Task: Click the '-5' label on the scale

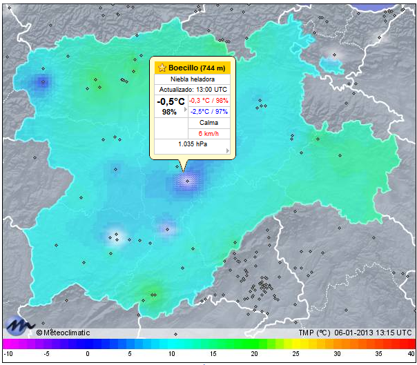Action: pyautogui.click(x=46, y=353)
